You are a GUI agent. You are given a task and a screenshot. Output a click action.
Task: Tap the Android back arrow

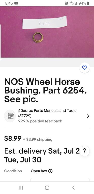click(x=73, y=188)
